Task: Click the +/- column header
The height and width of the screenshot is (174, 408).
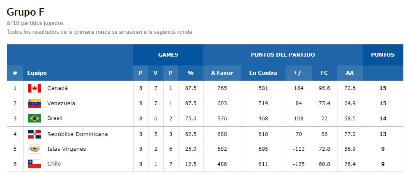Action: point(299,73)
